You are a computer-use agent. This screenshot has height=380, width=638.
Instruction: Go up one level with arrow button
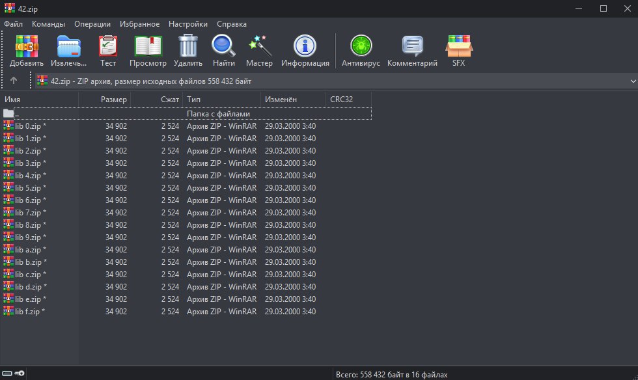[x=14, y=81]
